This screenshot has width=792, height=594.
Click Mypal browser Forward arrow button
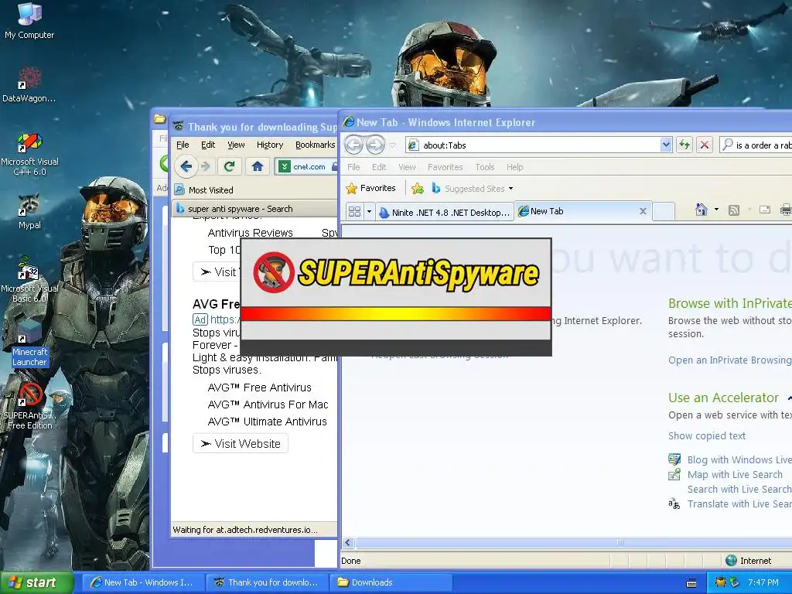point(206,166)
